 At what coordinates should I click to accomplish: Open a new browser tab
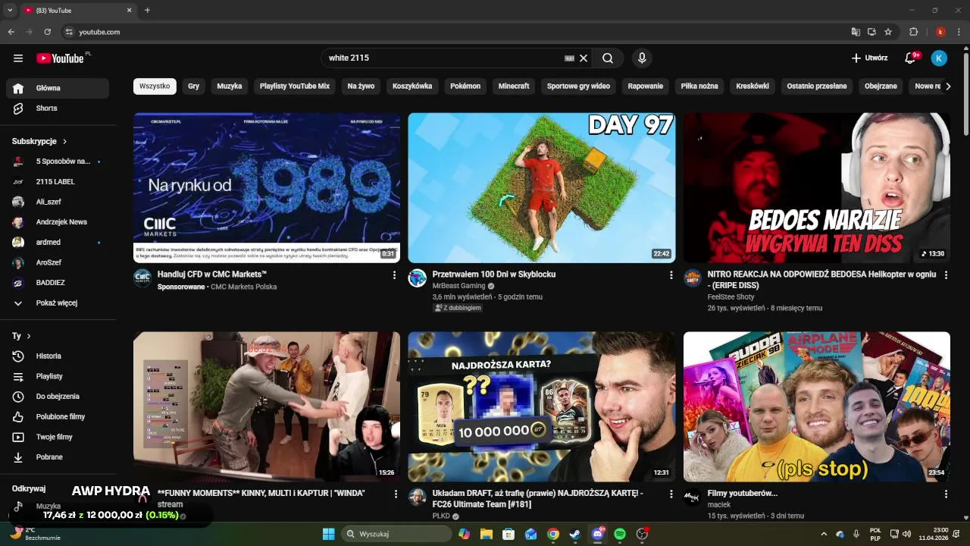pyautogui.click(x=147, y=11)
